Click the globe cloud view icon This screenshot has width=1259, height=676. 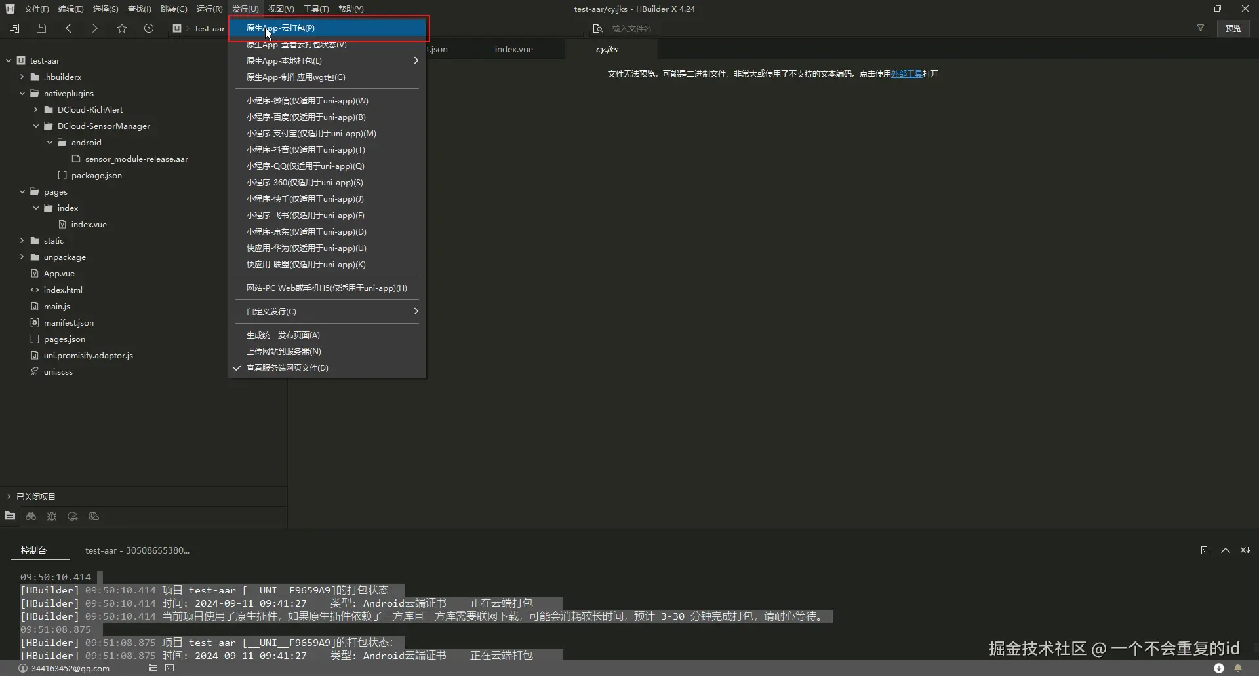pyautogui.click(x=94, y=516)
